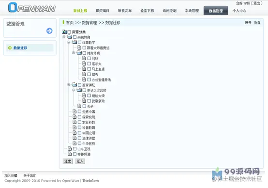
Task: Open the 素材上载 tab
Action: pos(80,11)
